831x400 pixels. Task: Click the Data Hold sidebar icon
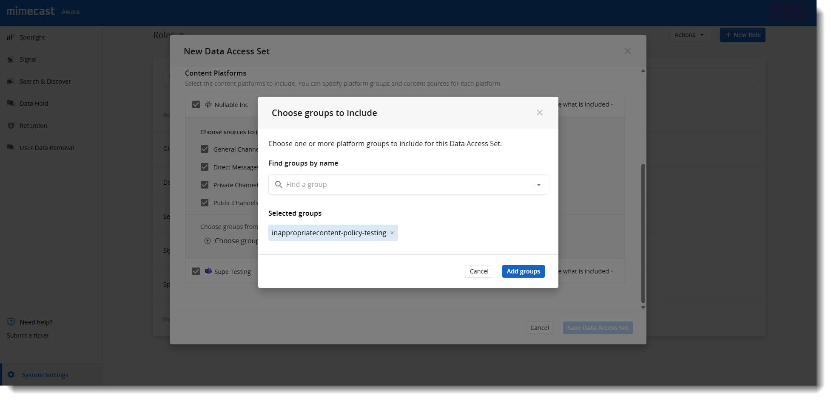(11, 103)
